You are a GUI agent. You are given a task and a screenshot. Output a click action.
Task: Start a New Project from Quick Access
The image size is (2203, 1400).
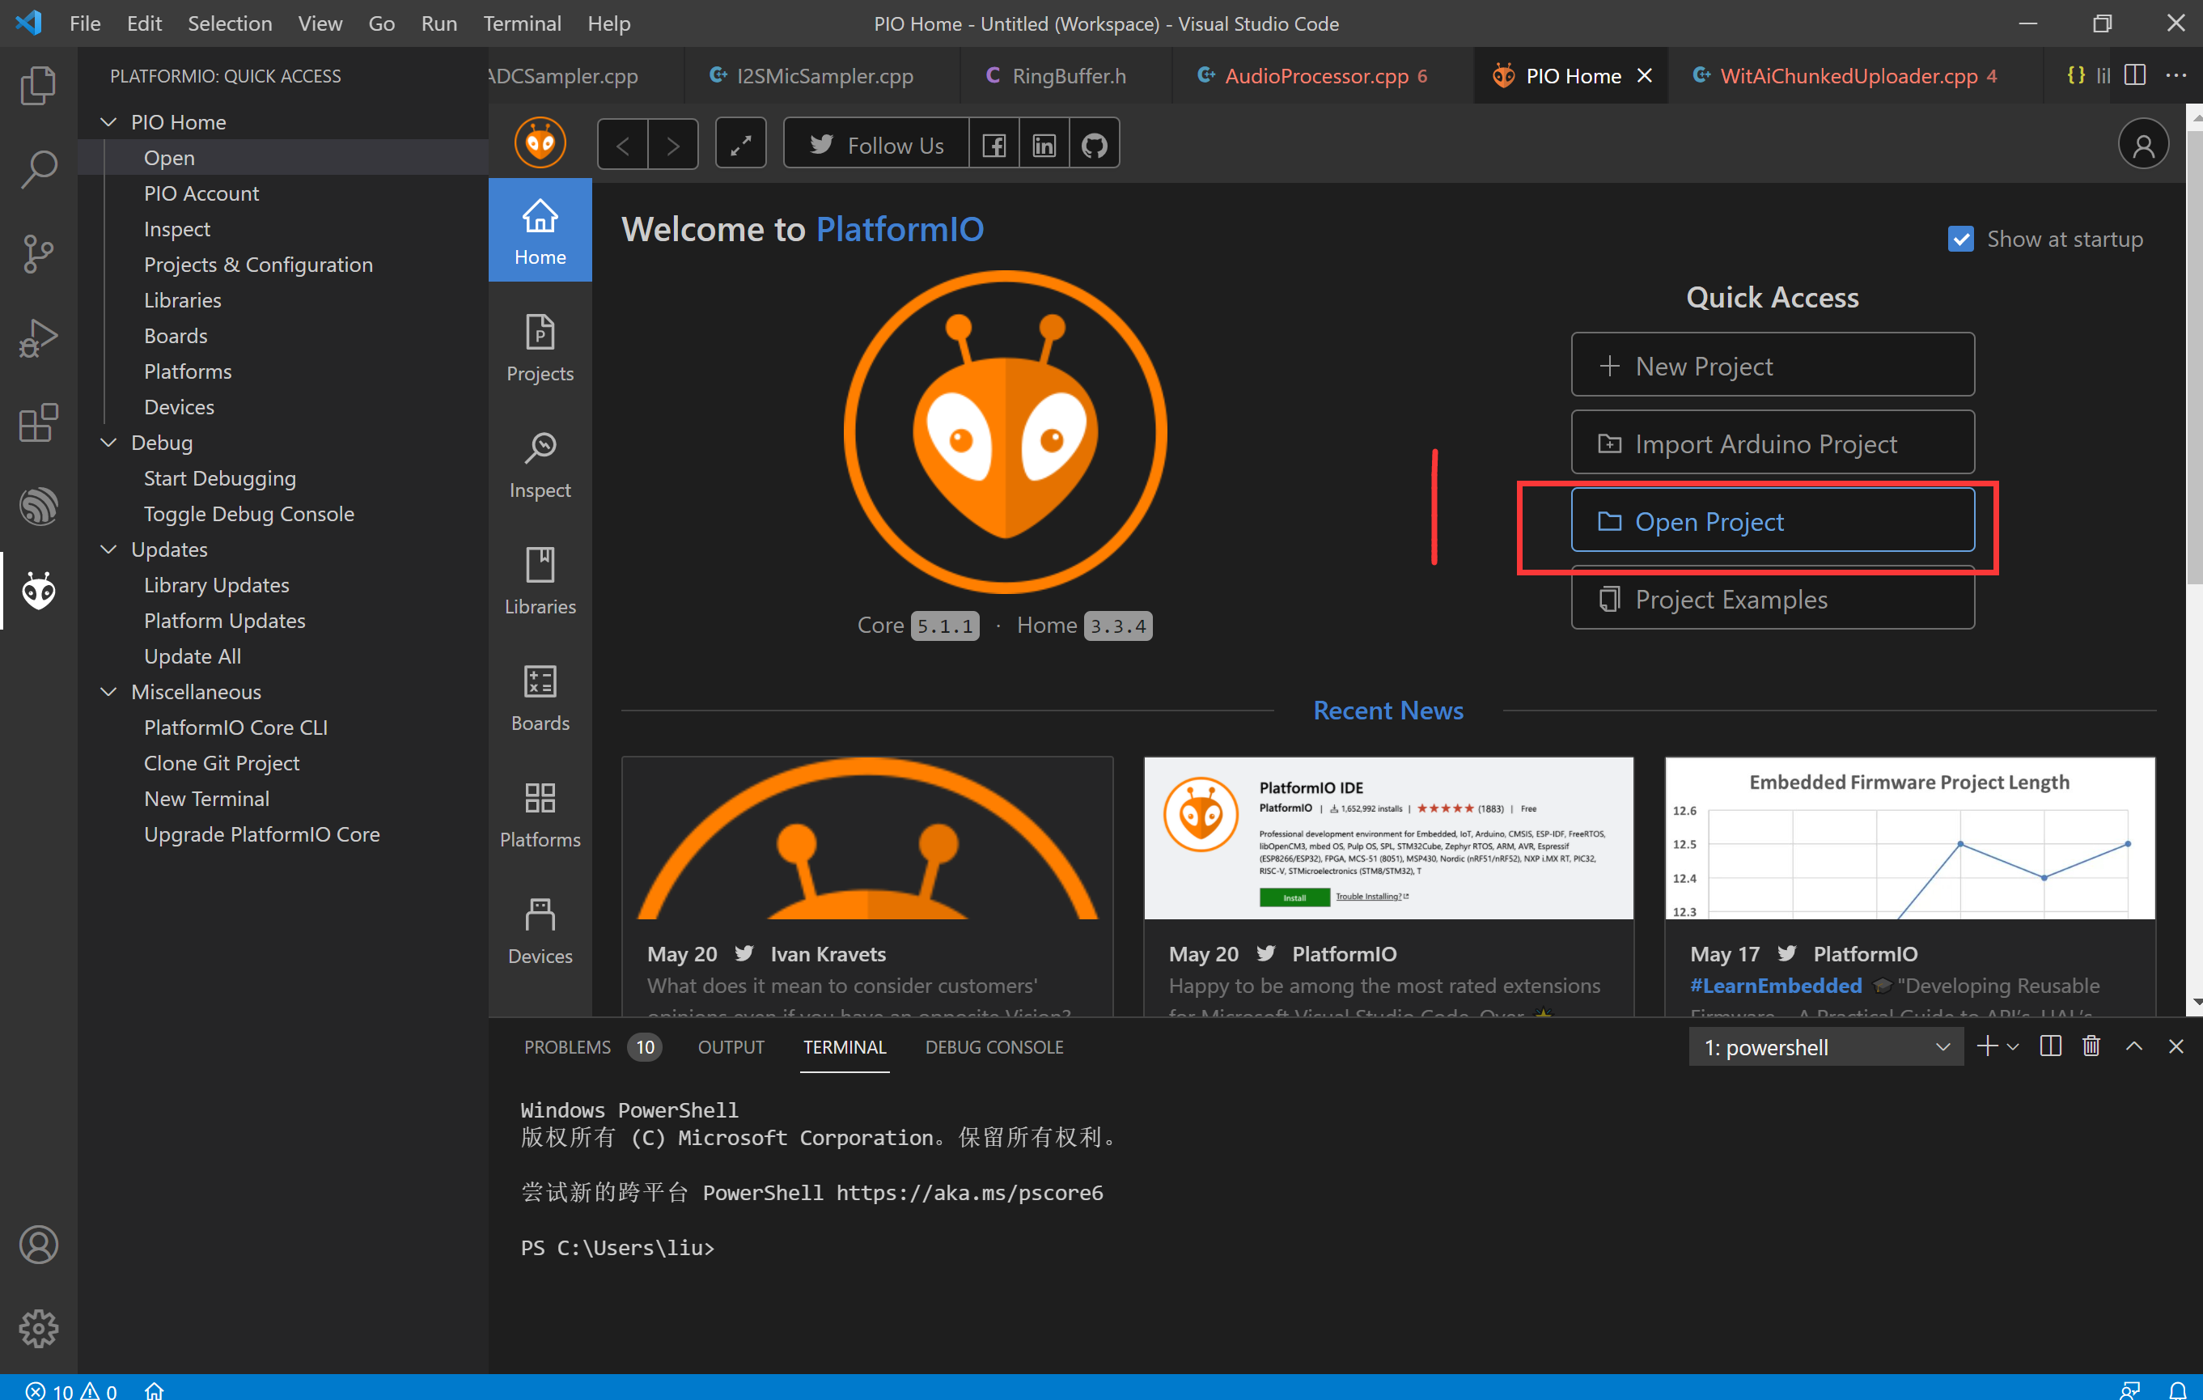tap(1772, 365)
